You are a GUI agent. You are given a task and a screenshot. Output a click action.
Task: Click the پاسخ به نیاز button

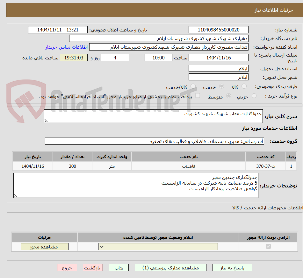pos(232,268)
